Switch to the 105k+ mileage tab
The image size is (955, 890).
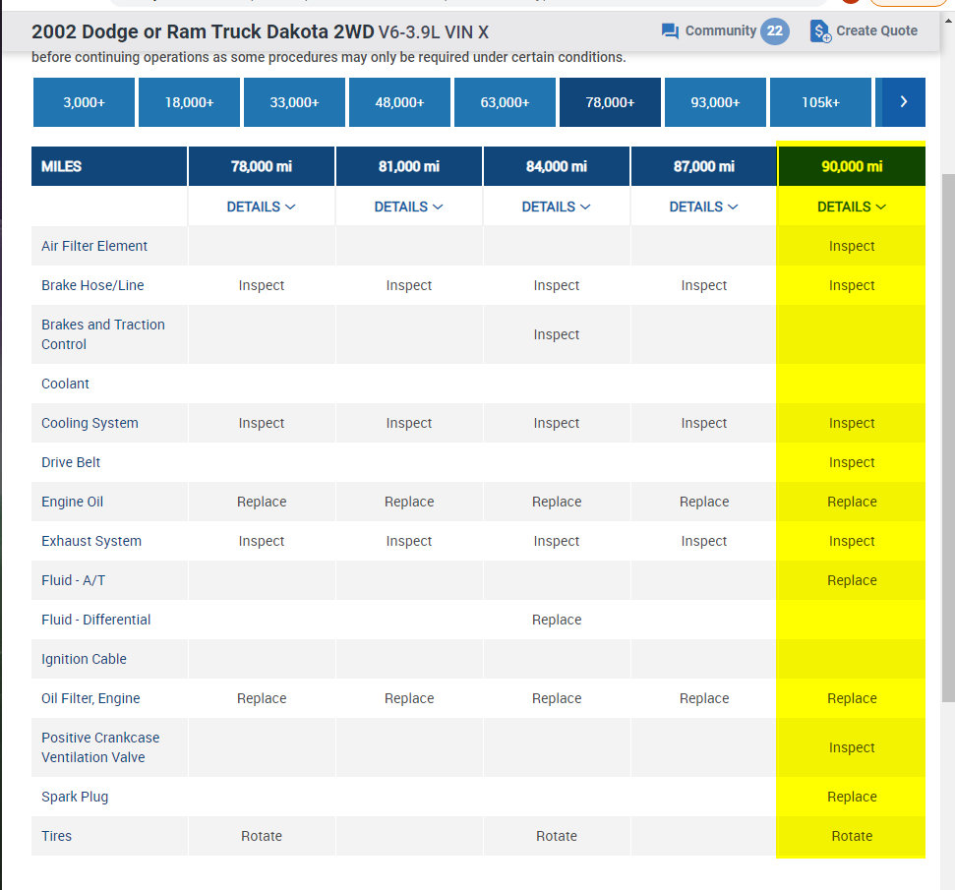820,102
